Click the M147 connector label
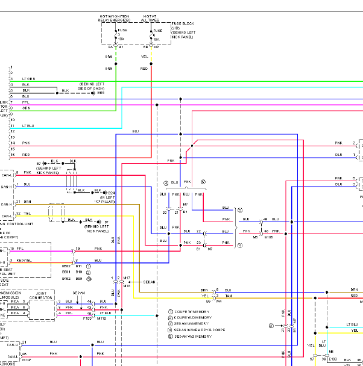Image resolution: width=363 pixels, height=366 pixels. click(x=27, y=360)
